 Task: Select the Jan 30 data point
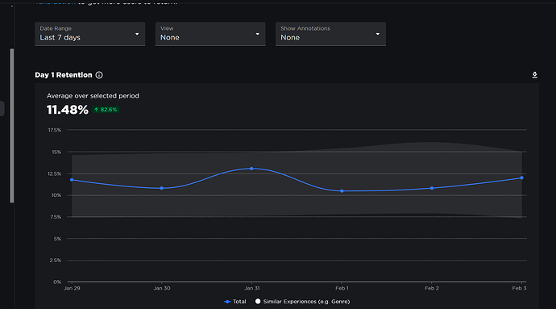162,188
